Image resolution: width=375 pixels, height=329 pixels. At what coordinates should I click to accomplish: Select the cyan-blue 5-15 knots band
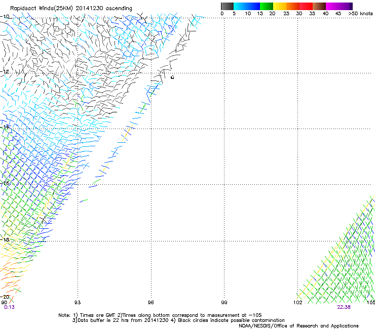247,6
